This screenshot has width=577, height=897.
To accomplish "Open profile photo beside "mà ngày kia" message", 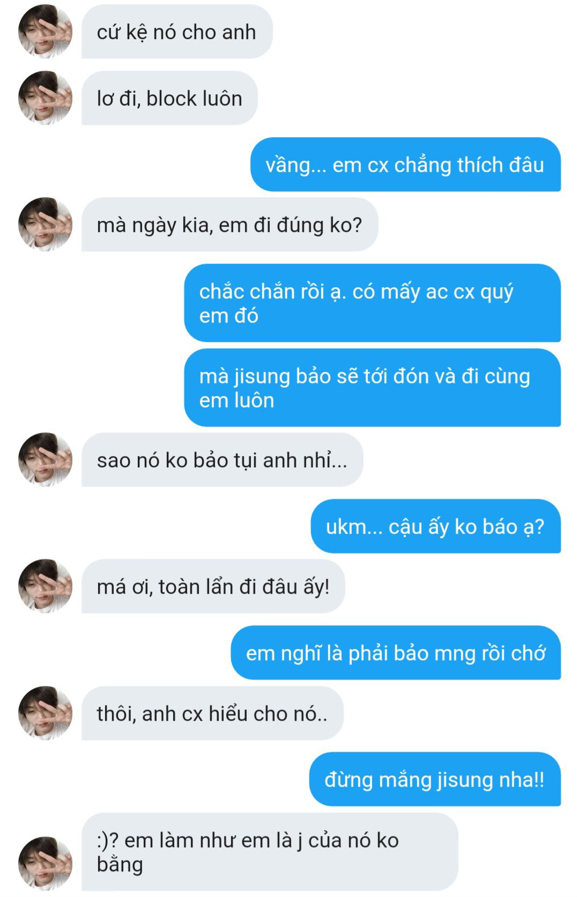I will [45, 225].
